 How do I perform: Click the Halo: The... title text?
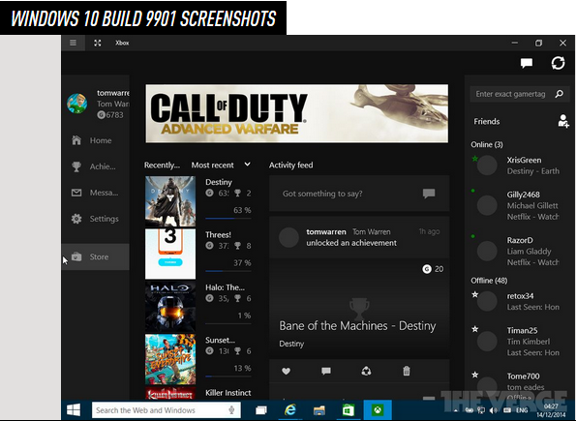point(225,287)
